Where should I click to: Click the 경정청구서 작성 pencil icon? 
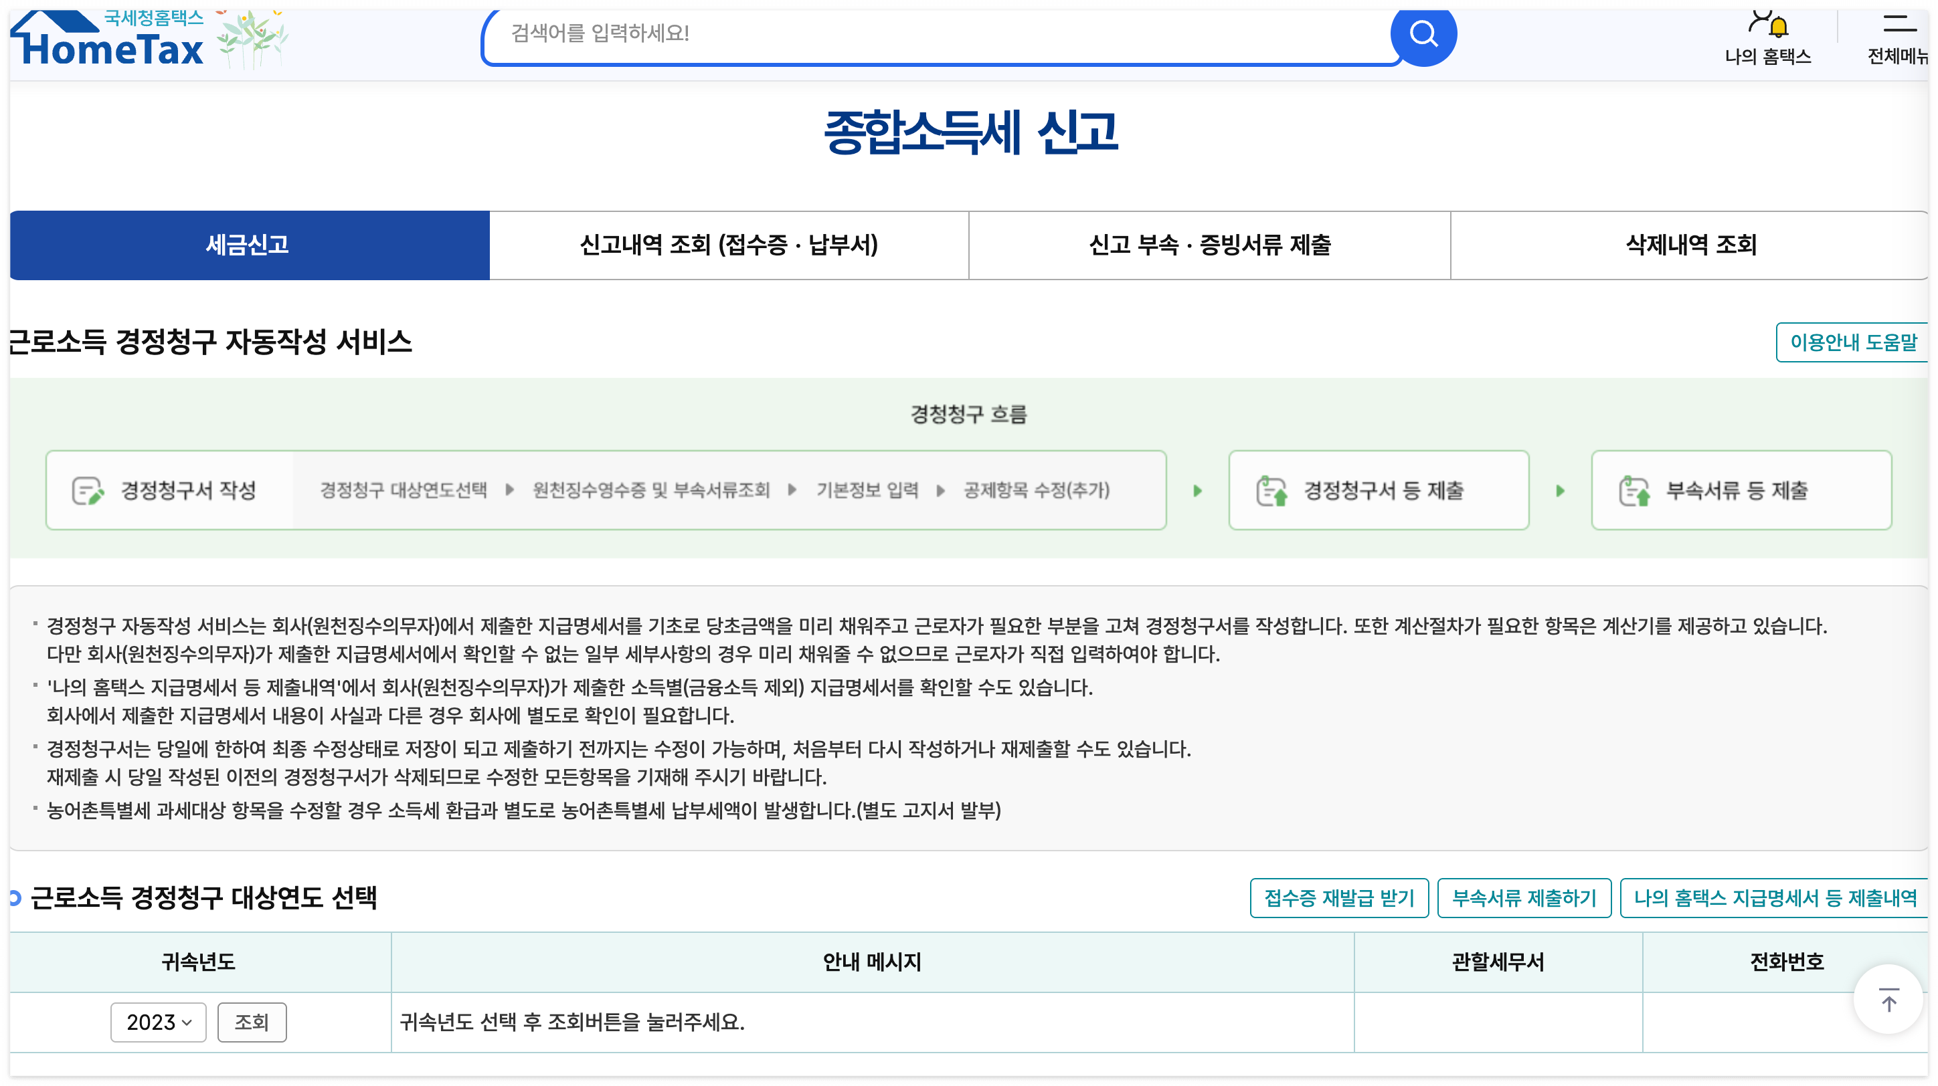(x=87, y=491)
